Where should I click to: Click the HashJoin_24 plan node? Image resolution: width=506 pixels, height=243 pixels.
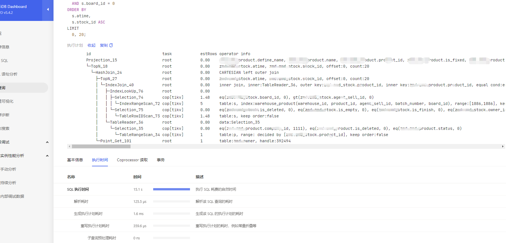click(109, 72)
